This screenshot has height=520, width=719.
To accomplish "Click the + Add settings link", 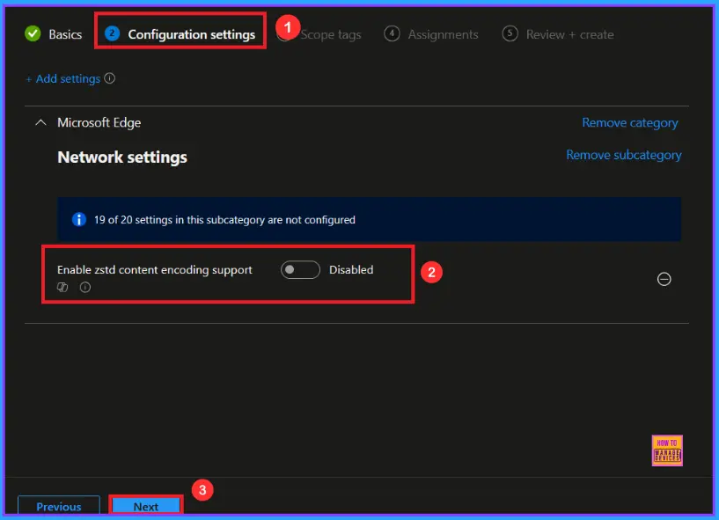I will tap(62, 78).
